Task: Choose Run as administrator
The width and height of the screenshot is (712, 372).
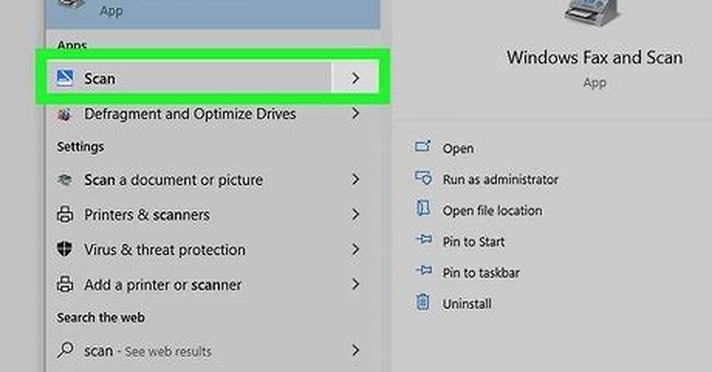Action: [500, 179]
